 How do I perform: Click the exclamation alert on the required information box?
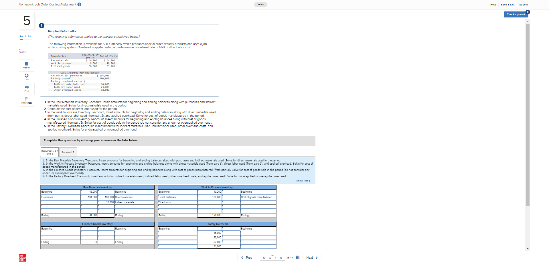pyautogui.click(x=42, y=25)
